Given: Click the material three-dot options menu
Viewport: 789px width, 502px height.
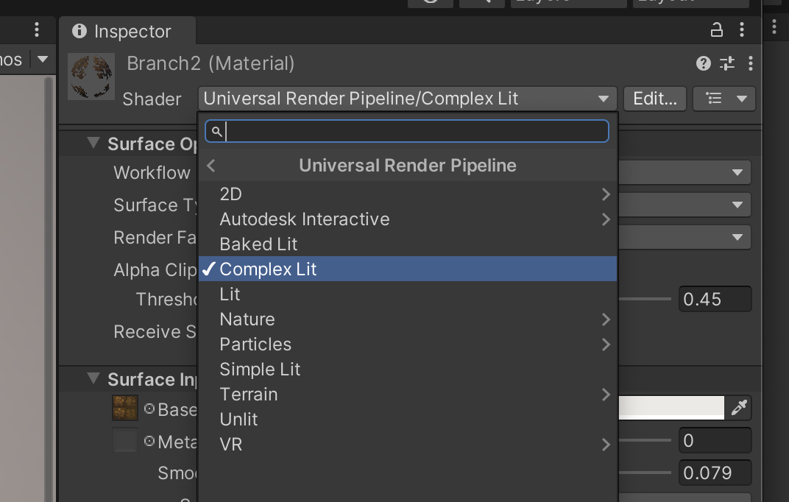Looking at the screenshot, I should tap(750, 63).
